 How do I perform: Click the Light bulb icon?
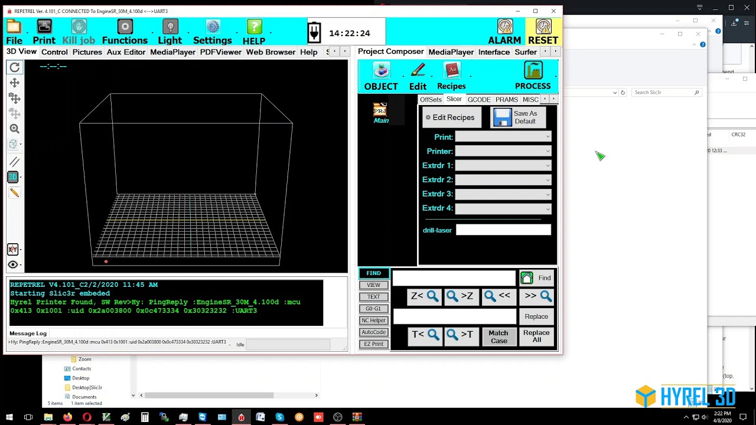point(170,27)
